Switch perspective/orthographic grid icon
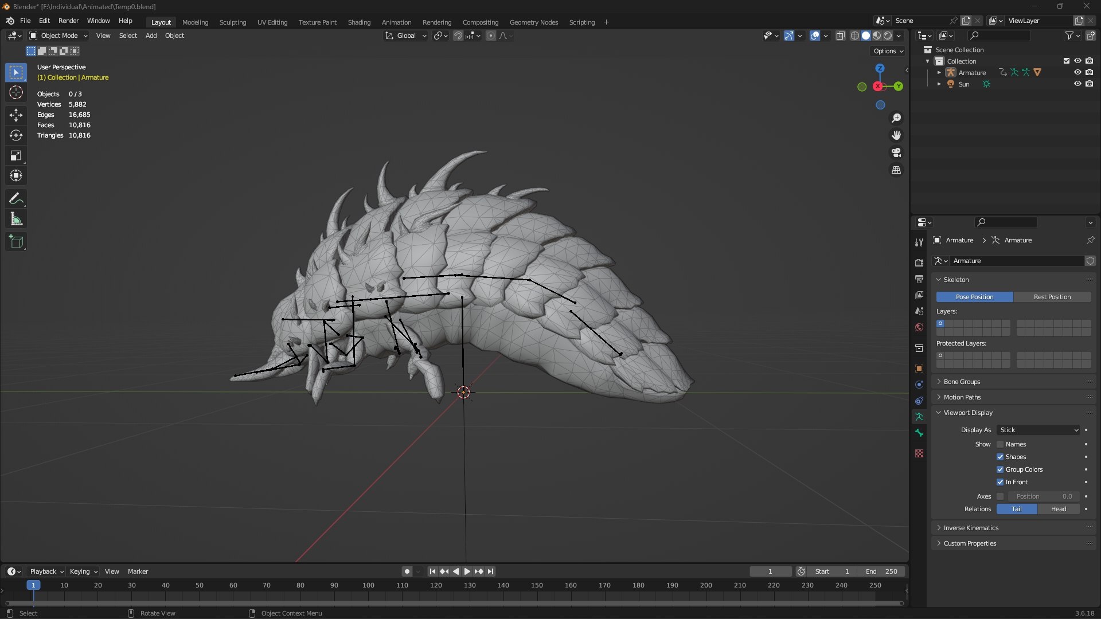The width and height of the screenshot is (1101, 619). [896, 170]
